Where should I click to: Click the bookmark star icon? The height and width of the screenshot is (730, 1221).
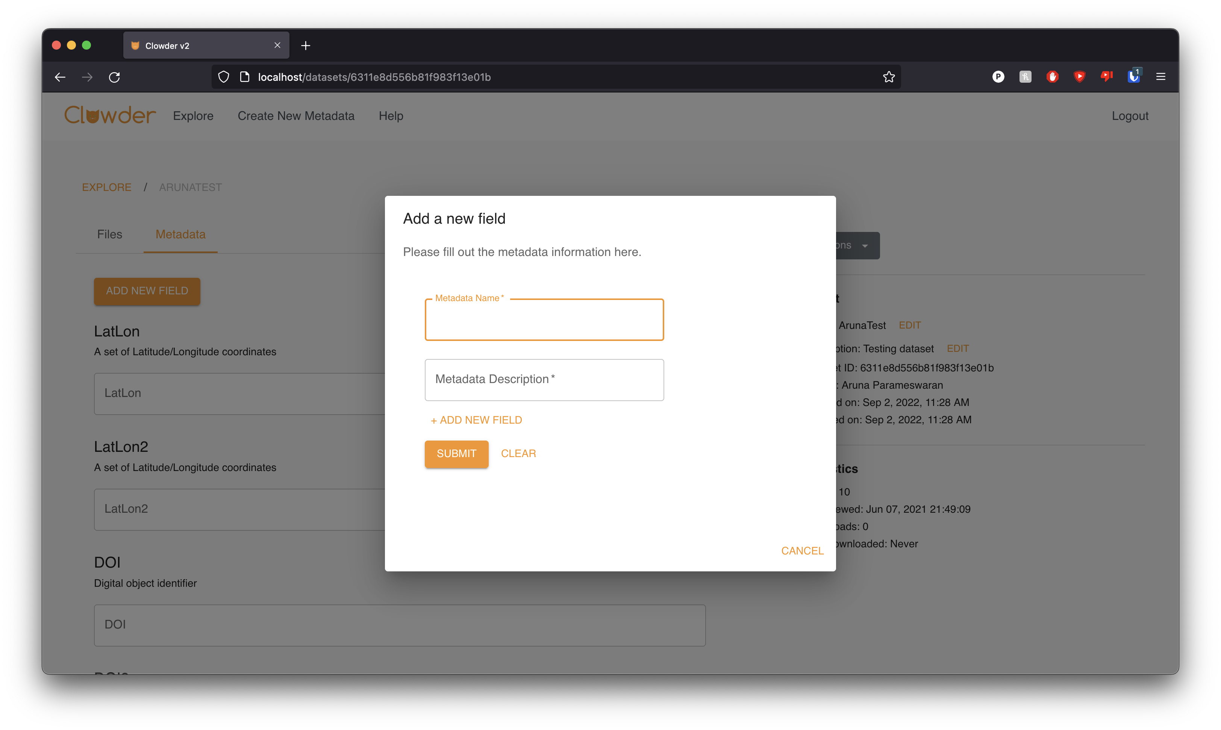(888, 77)
